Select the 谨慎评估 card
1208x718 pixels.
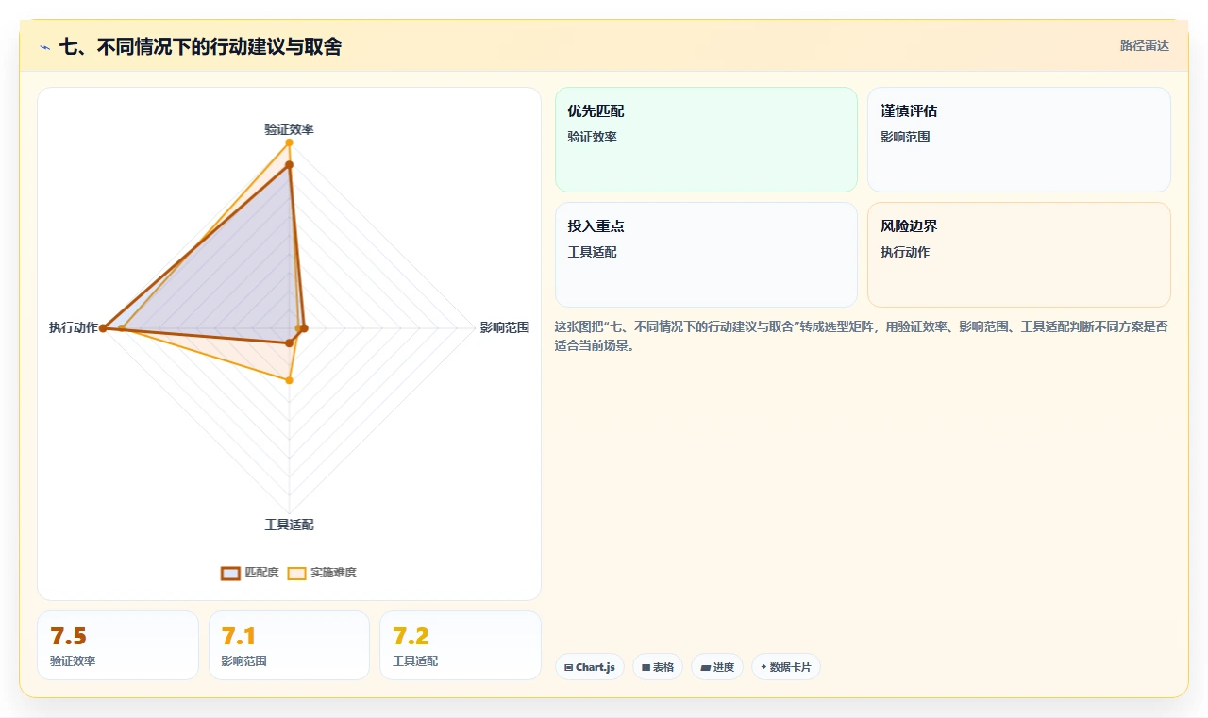[1019, 140]
